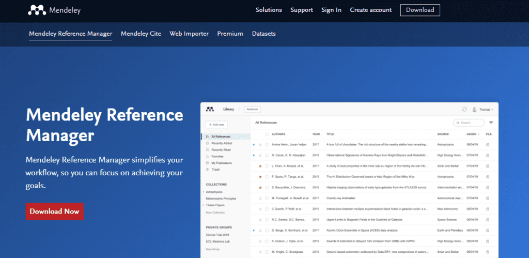
Task: Open the Metamorphic Principles collection
Action: [221, 199]
